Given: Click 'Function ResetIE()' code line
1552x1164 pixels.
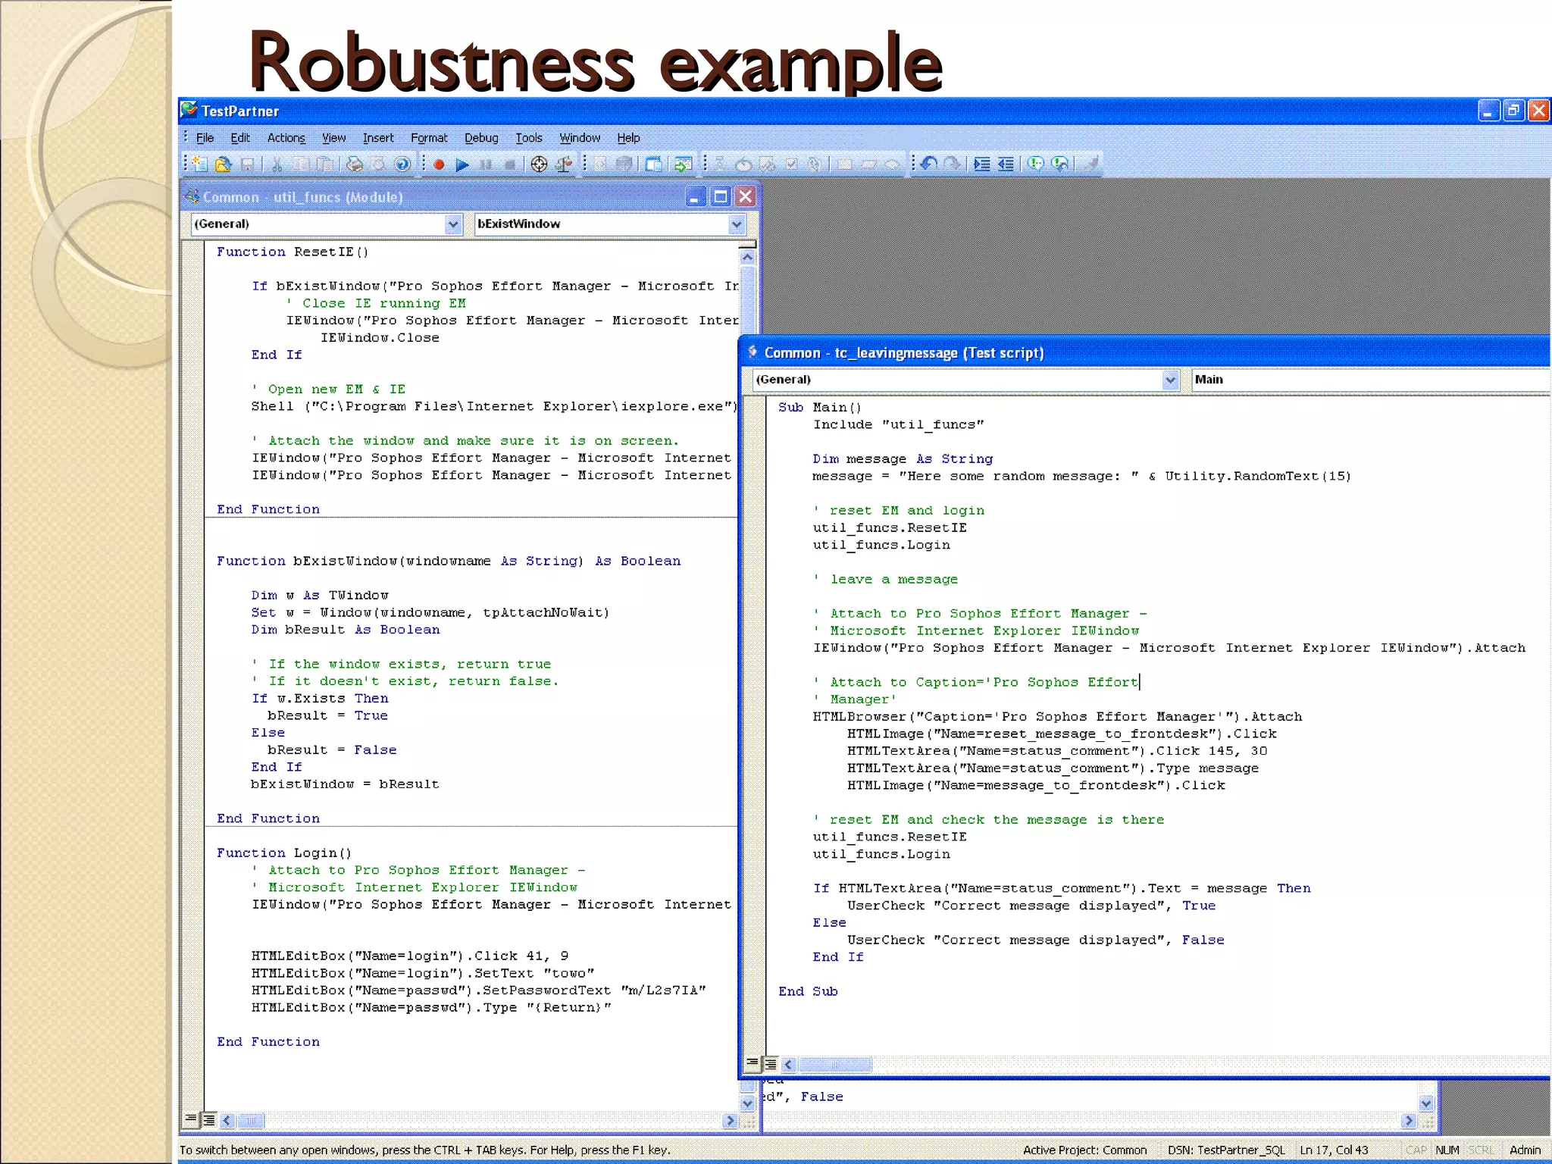Looking at the screenshot, I should point(293,252).
